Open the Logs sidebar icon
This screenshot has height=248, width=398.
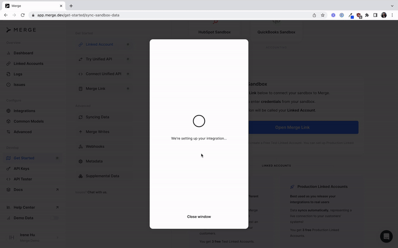click(8, 74)
